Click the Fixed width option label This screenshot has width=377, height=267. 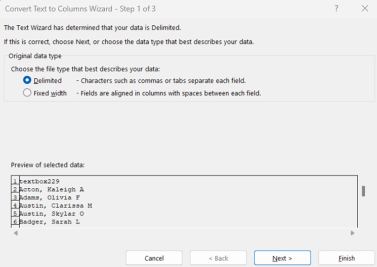point(50,93)
